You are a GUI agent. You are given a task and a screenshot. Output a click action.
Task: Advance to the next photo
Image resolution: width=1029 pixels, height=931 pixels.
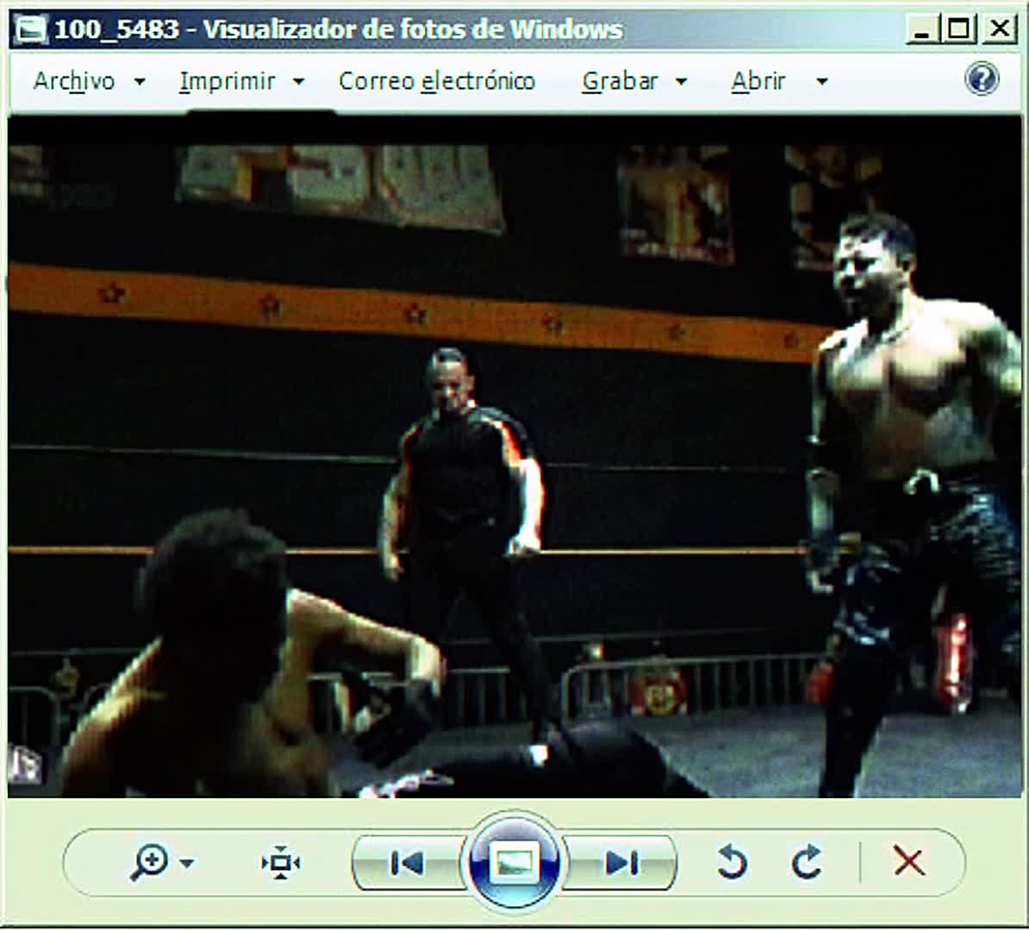click(621, 863)
